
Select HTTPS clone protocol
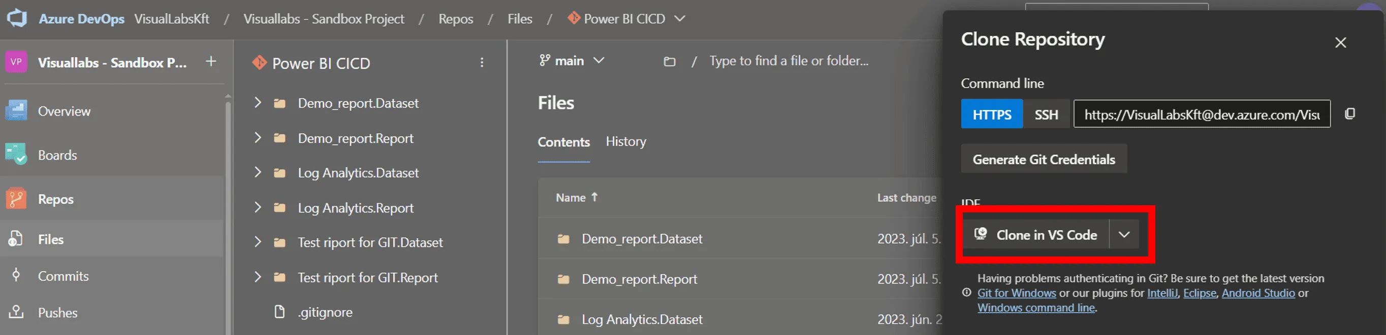coord(992,114)
